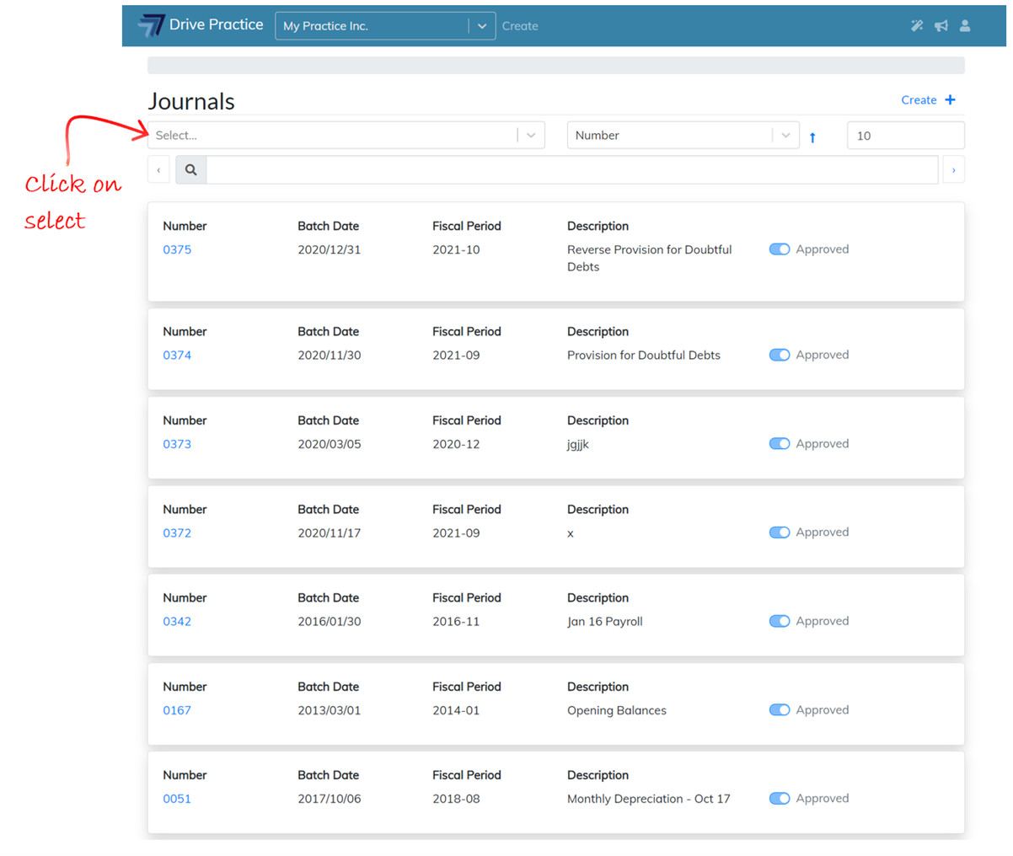Click the Journals page heading
1013x856 pixels.
click(x=191, y=101)
